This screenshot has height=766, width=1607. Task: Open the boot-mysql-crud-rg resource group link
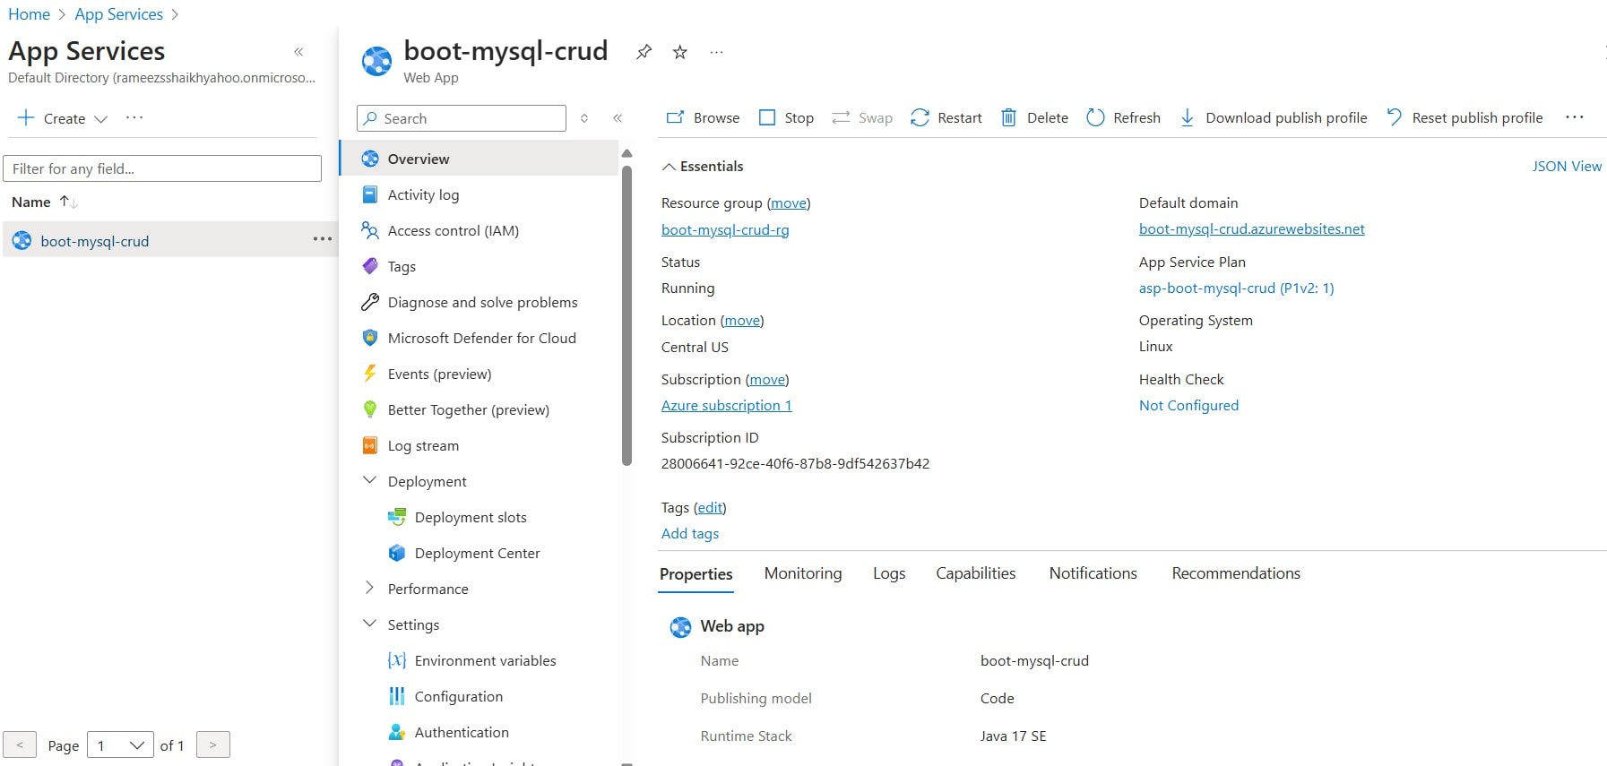[x=725, y=230]
